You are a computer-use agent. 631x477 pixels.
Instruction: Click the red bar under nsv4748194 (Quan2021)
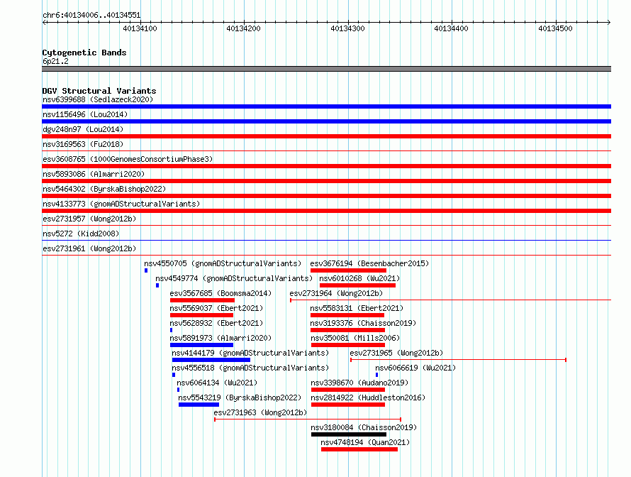[x=359, y=449]
